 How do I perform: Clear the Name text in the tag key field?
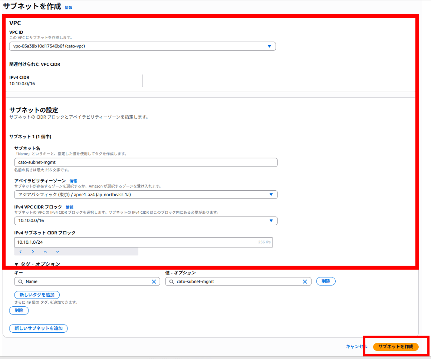click(154, 281)
